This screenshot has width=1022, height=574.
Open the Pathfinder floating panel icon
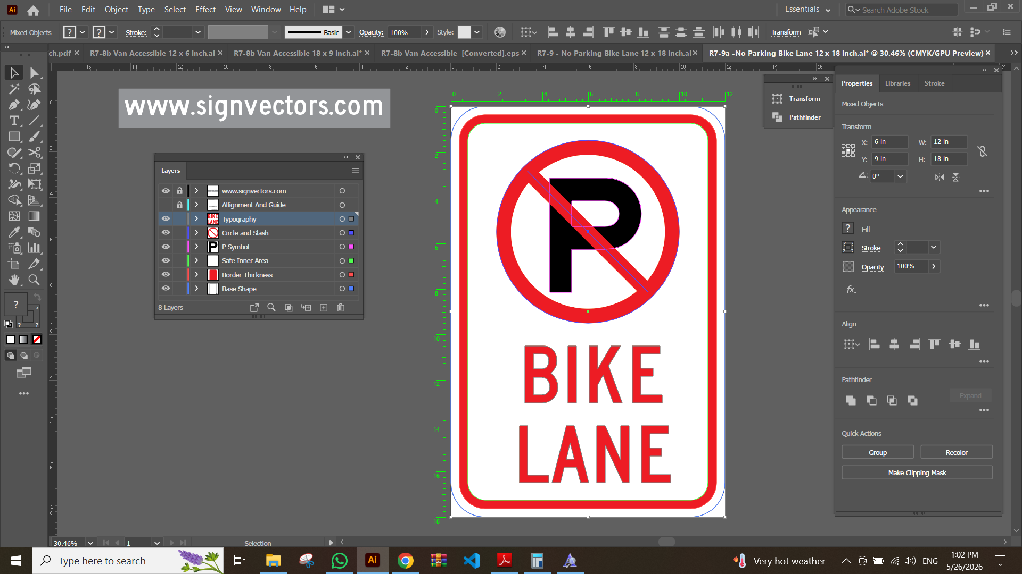[778, 117]
